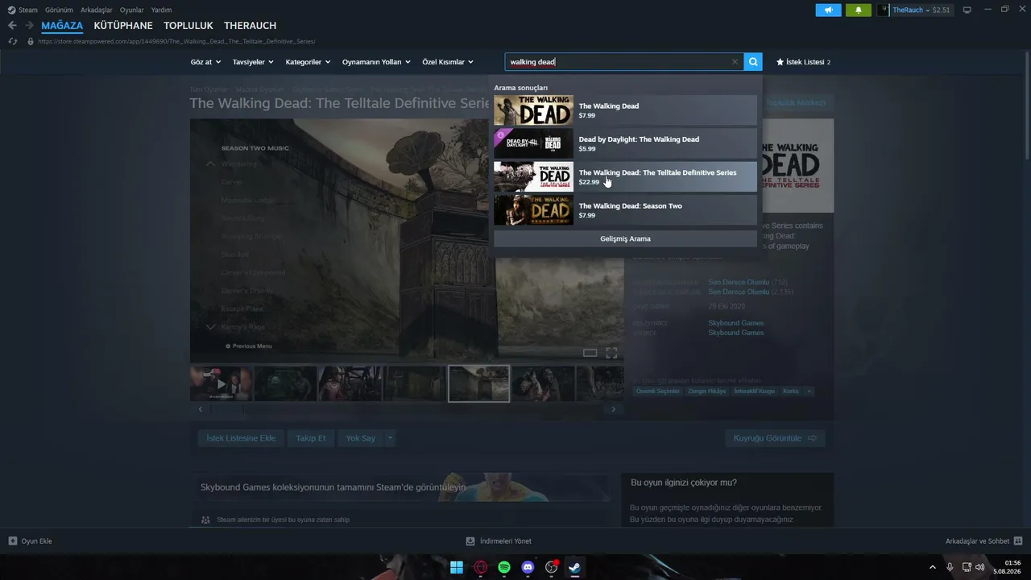Select The Walking Dead $7.99 result
1031x580 pixels.
pyautogui.click(x=625, y=110)
